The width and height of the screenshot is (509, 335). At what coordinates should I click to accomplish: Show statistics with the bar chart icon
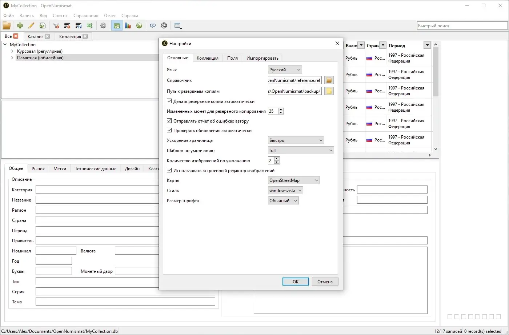(x=128, y=25)
